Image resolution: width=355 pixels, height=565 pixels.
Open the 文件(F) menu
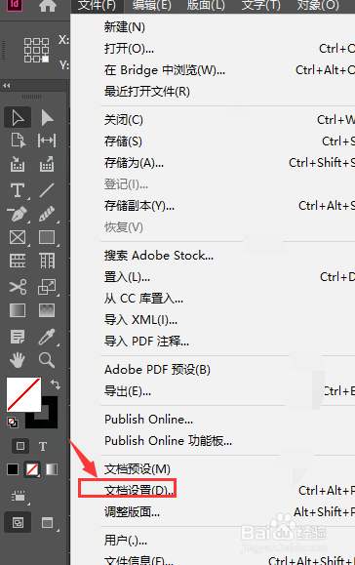tap(97, 6)
